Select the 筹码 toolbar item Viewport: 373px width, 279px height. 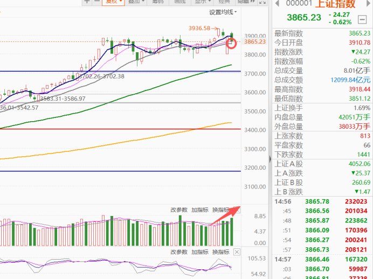[x=158, y=2]
